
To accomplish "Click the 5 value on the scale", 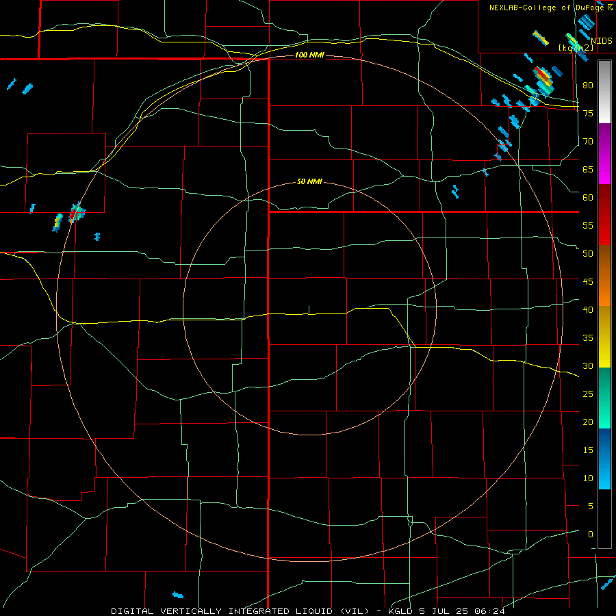I will click(x=591, y=506).
